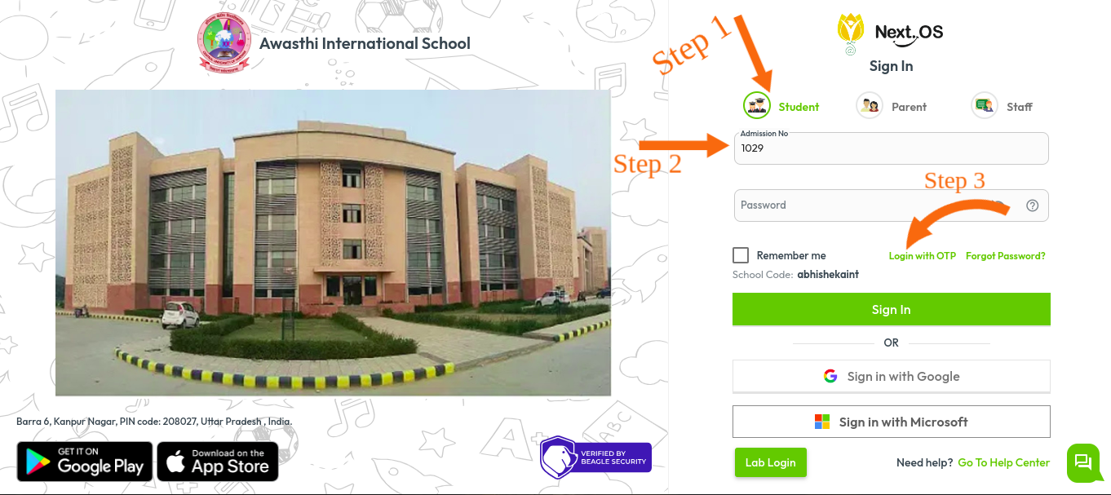Focus the Admission No input field

(x=891, y=148)
